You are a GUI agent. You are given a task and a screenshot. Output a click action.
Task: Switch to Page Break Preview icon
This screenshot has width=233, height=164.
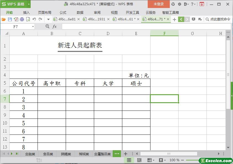point(139,160)
